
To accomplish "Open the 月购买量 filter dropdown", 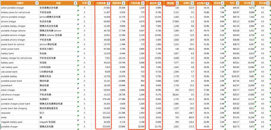I will click(143, 3).
